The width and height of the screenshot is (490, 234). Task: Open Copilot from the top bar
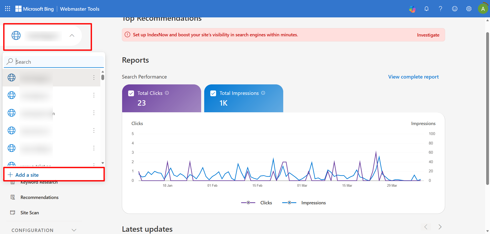click(413, 9)
